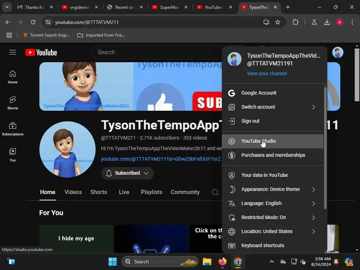Viewport: 360px width, 270px height.
Task: Open Torrent Search Engi... bookmark
Action: [x=46, y=35]
